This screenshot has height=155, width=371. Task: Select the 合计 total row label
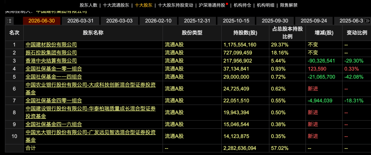click(x=30, y=148)
